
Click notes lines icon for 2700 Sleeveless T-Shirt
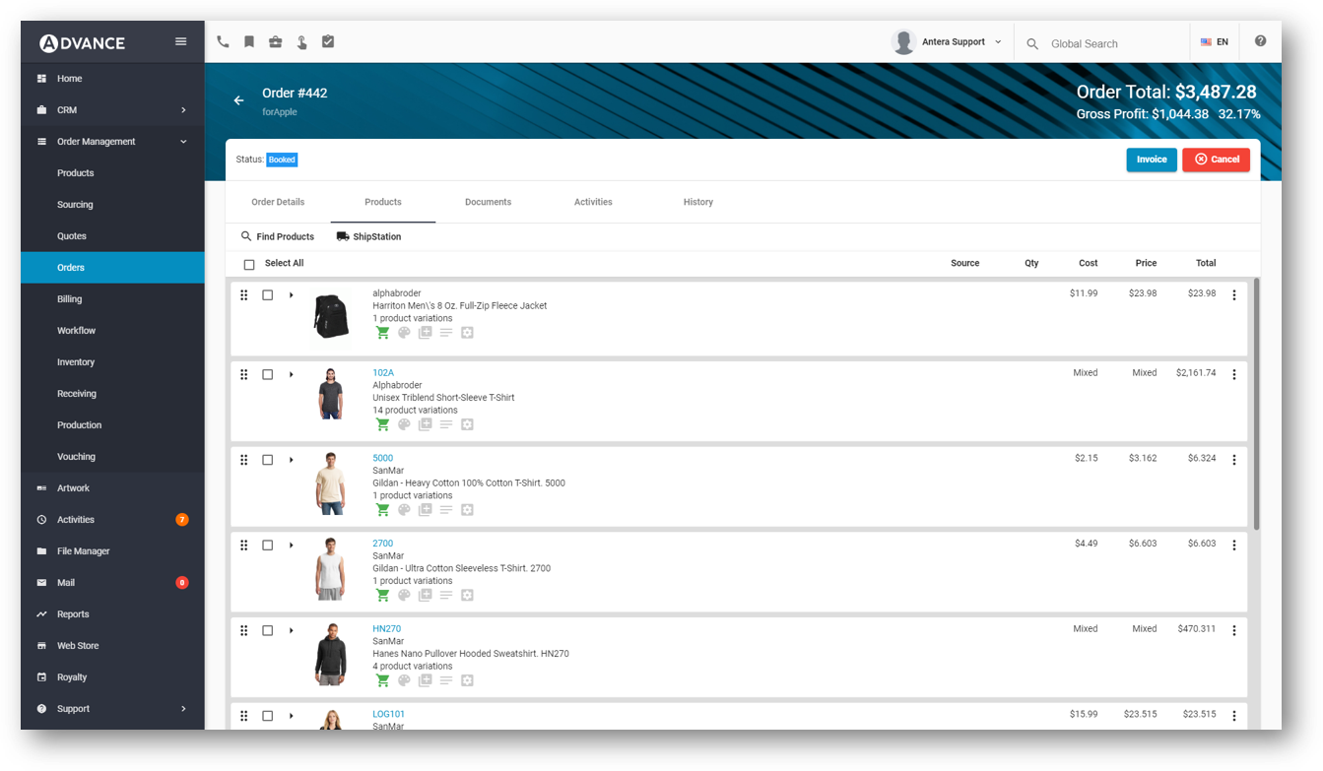coord(446,595)
